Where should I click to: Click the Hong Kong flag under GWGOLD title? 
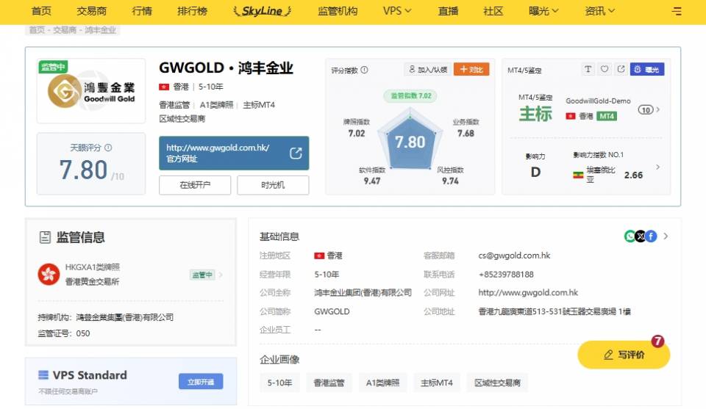(164, 87)
